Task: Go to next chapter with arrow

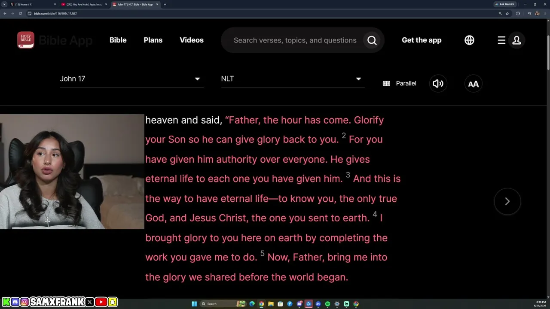Action: 507,201
